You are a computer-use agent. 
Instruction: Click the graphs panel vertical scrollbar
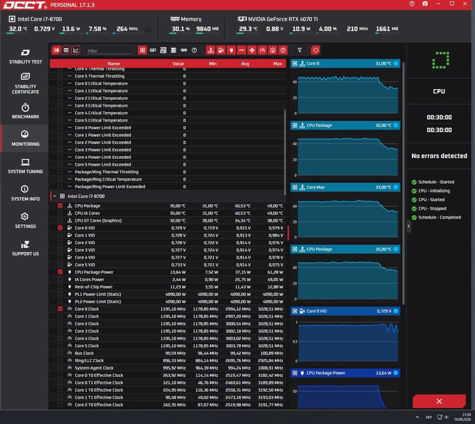403,183
